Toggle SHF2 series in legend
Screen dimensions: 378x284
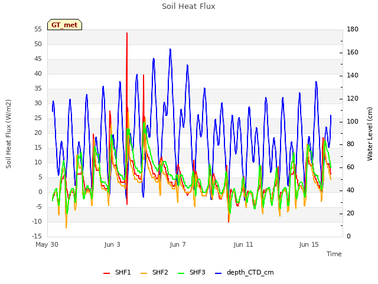point(154,272)
